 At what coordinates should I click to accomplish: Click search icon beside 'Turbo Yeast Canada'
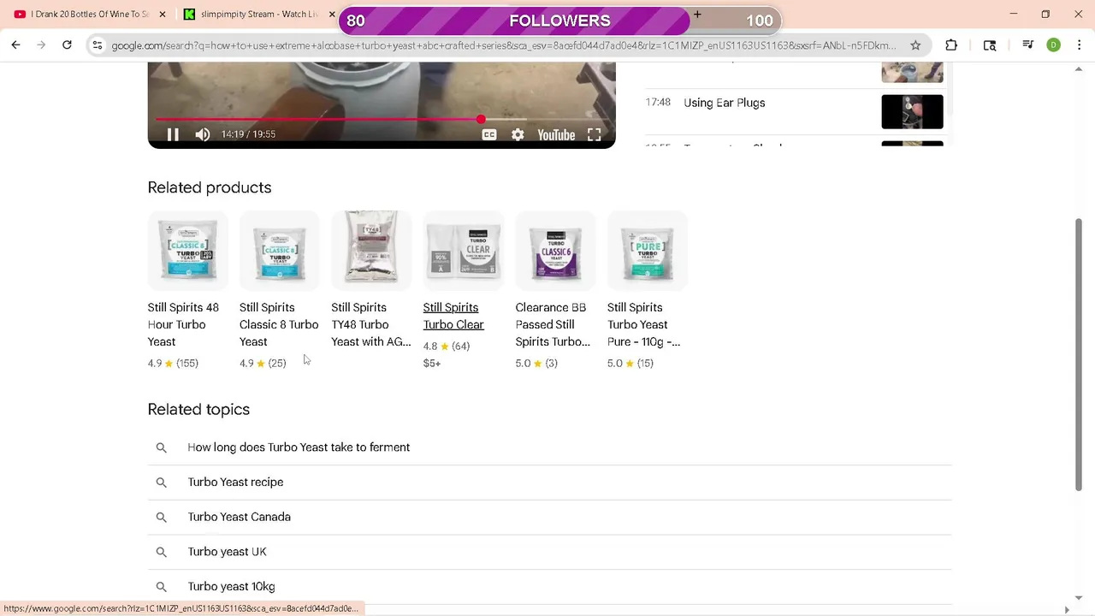[161, 517]
